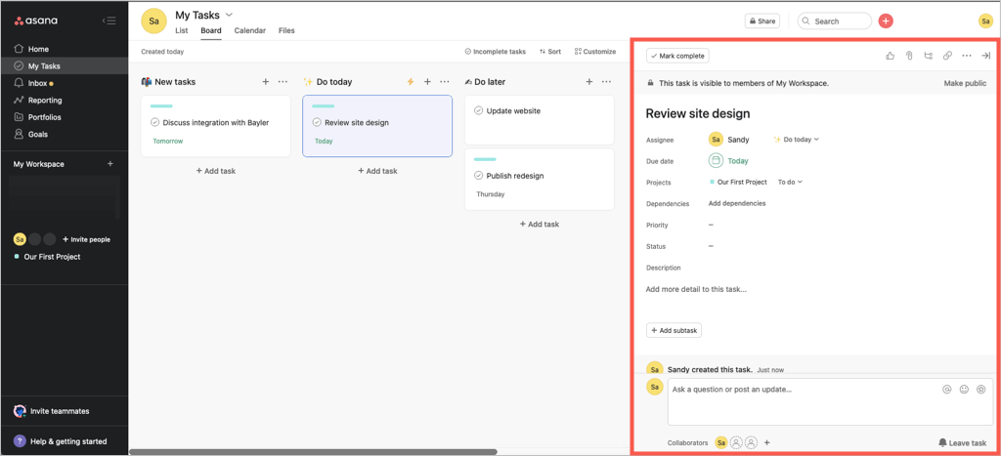Insert emoji using the smiley icon in comment box

coord(964,390)
